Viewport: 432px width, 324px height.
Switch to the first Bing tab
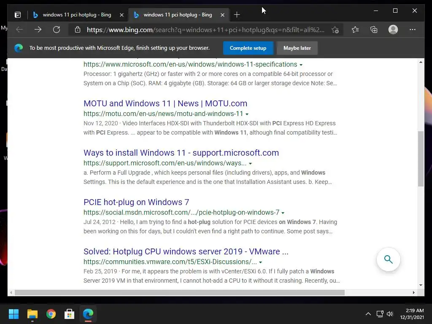pyautogui.click(x=77, y=15)
